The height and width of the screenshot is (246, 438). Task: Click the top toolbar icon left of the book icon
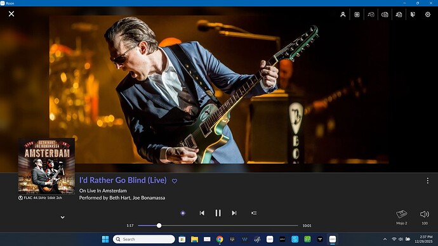click(399, 15)
